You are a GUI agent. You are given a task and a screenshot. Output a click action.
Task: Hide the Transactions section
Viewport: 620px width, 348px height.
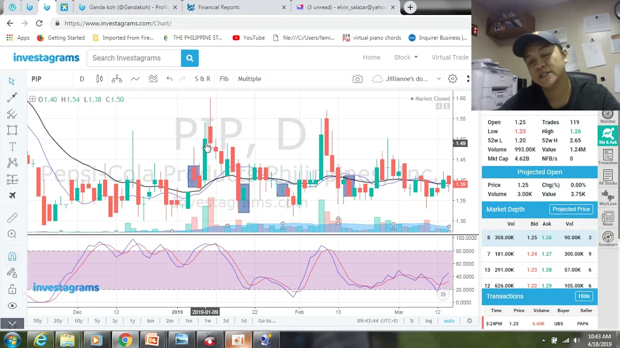tap(584, 296)
